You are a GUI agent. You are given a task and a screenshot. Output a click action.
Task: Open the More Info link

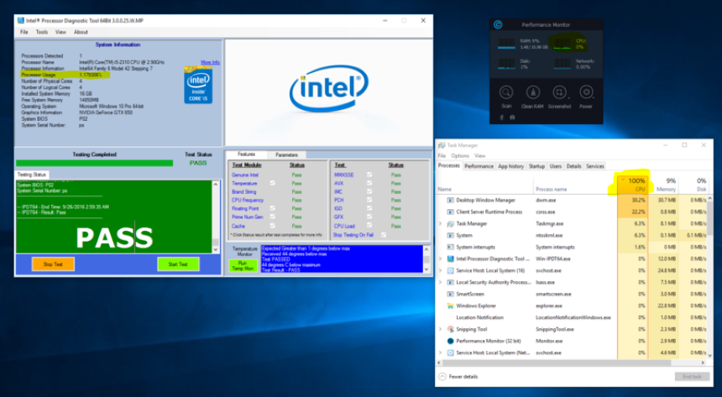click(x=210, y=62)
